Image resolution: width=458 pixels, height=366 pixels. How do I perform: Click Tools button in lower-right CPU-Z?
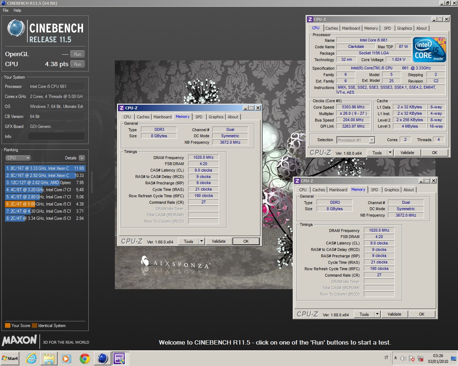[364, 315]
